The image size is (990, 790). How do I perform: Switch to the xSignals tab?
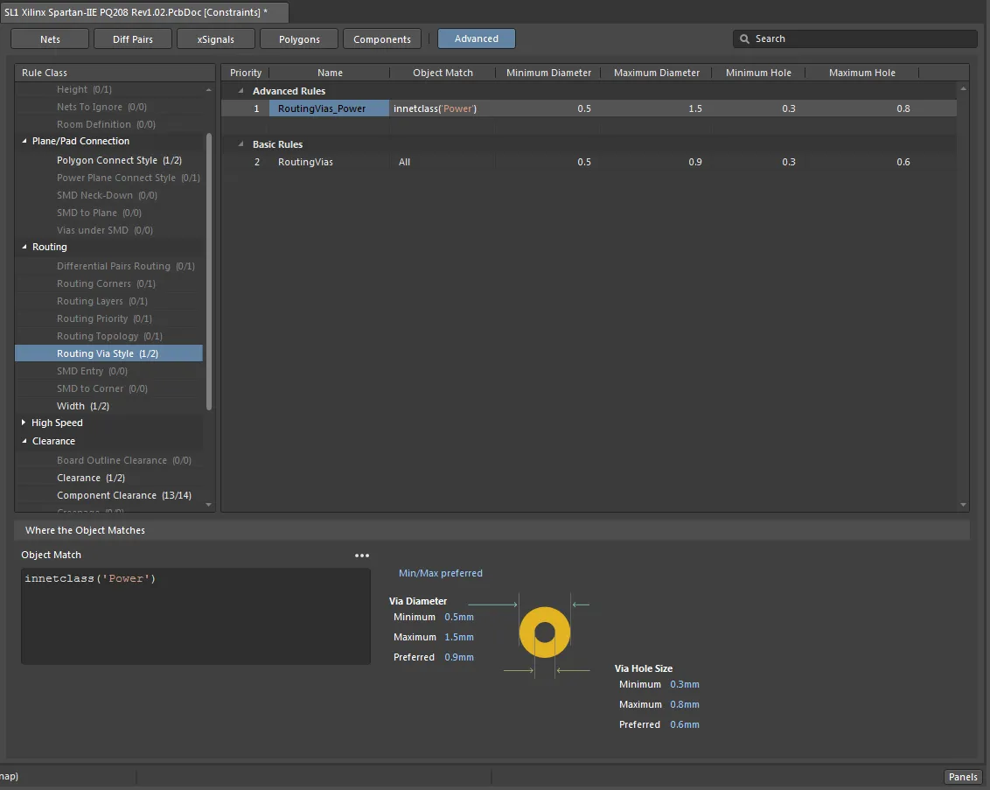[x=215, y=39]
